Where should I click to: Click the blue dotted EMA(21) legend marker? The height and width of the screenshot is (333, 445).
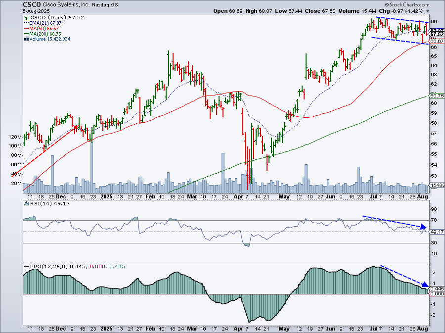pyautogui.click(x=25, y=23)
